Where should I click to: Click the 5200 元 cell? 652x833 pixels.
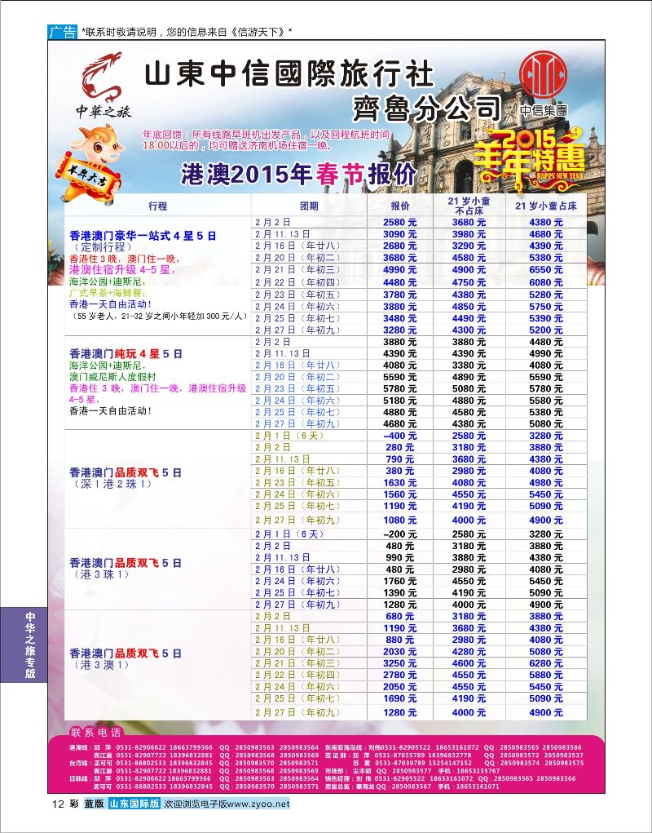point(546,330)
